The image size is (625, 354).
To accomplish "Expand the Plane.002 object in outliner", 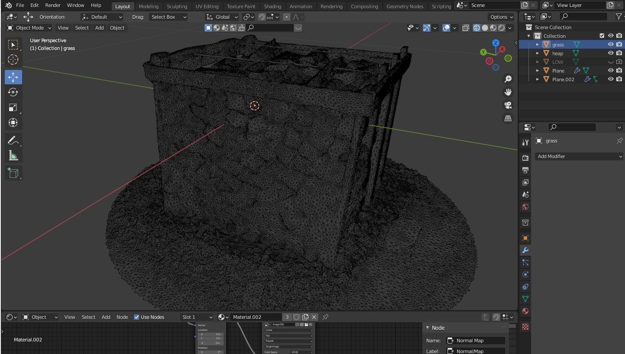I will coord(538,79).
